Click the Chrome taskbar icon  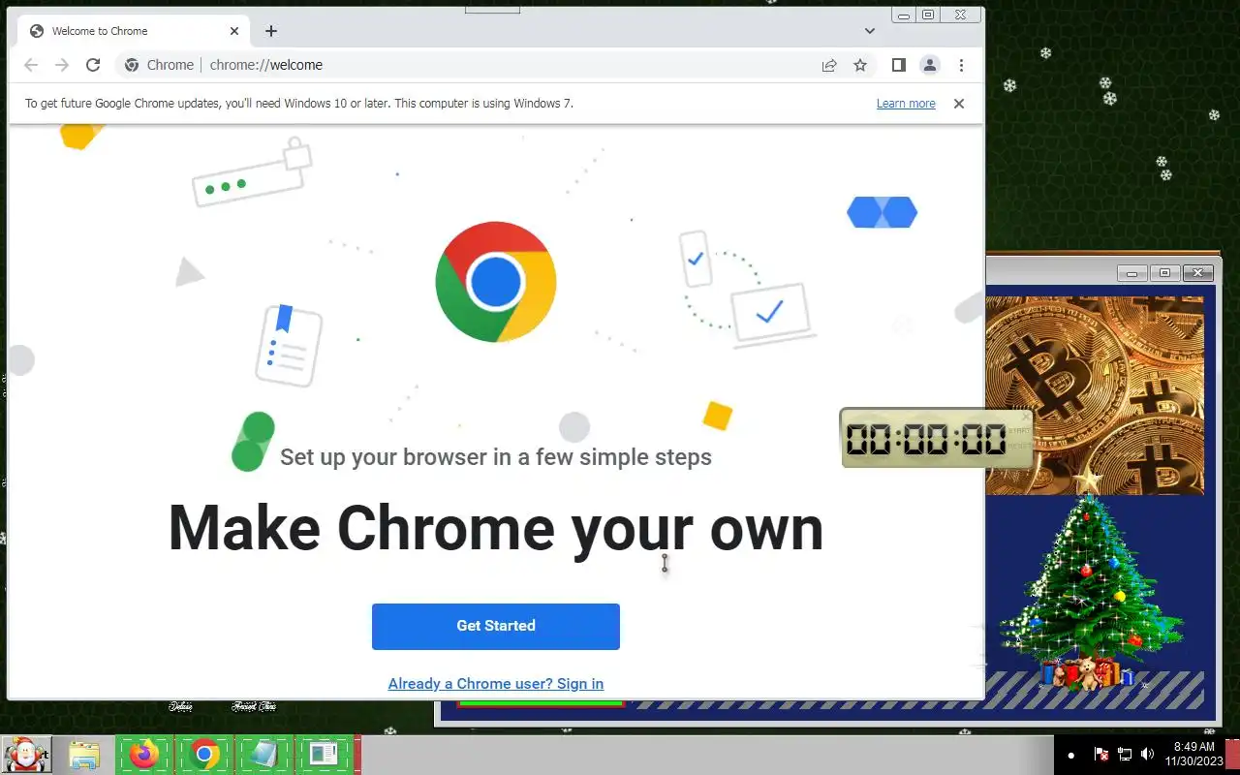203,754
